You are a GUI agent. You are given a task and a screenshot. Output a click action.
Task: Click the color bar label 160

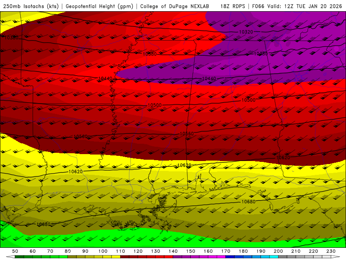(x=208, y=251)
